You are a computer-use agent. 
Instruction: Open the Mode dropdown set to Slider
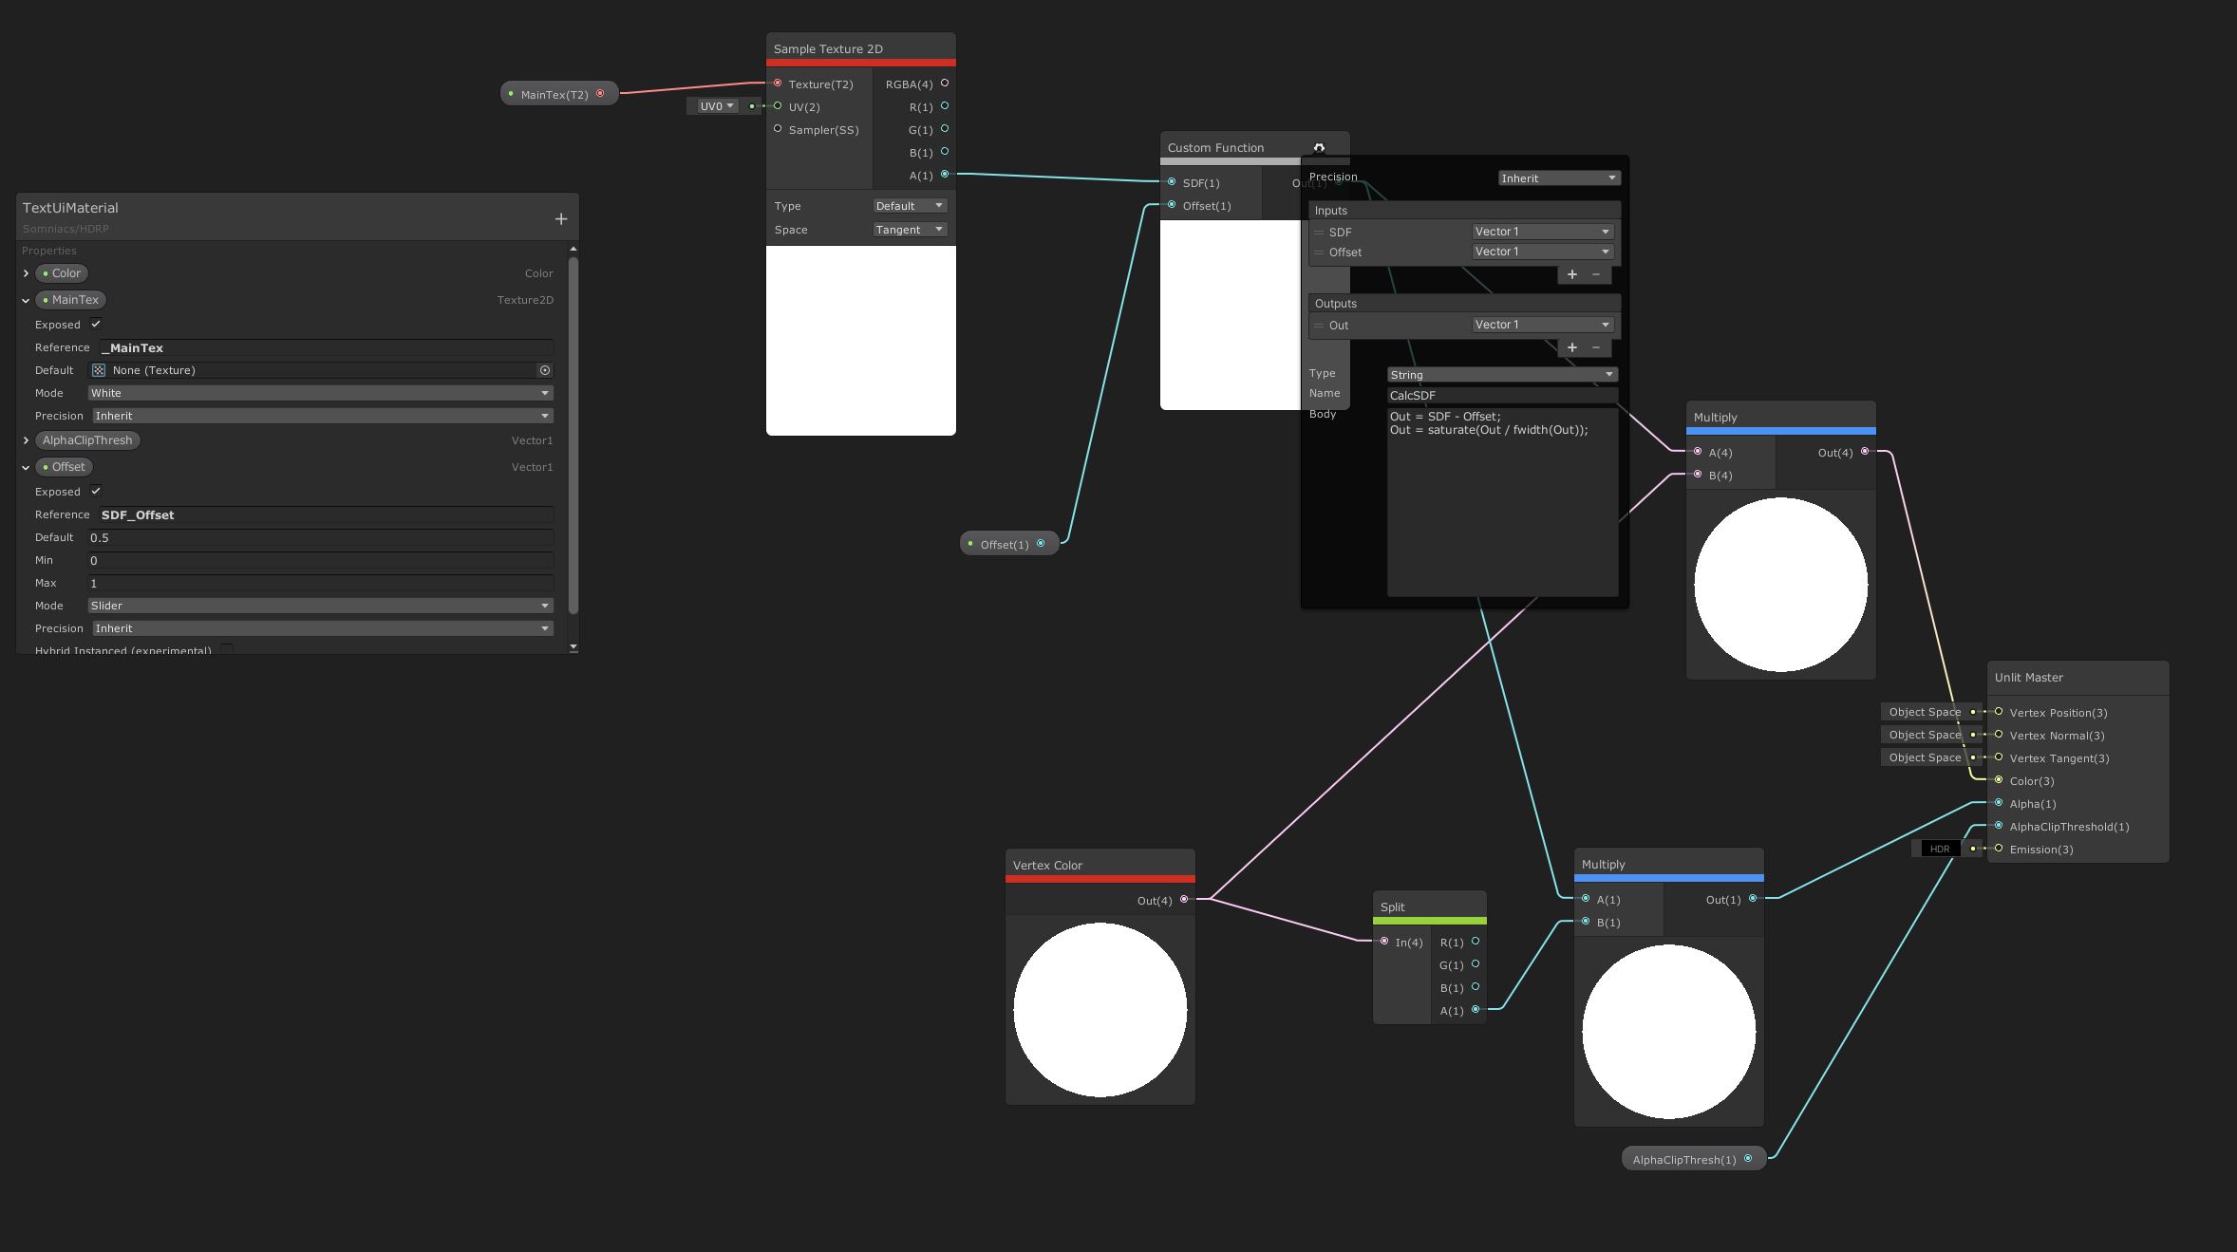320,606
